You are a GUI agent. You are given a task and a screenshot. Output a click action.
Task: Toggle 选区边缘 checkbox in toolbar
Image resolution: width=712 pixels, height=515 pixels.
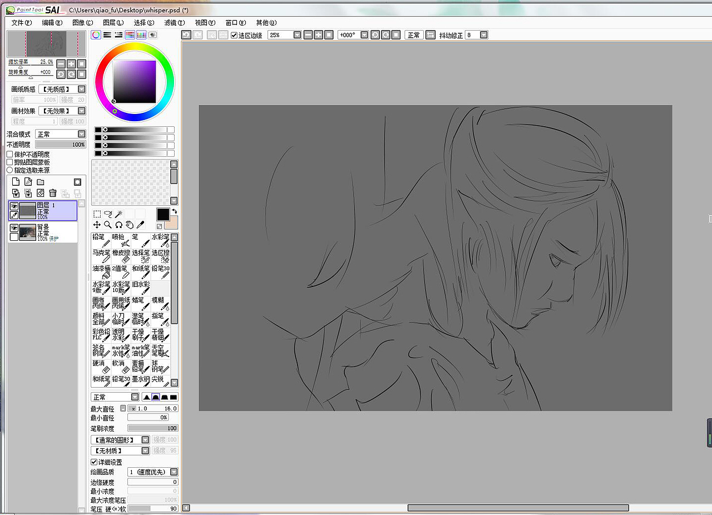[234, 35]
